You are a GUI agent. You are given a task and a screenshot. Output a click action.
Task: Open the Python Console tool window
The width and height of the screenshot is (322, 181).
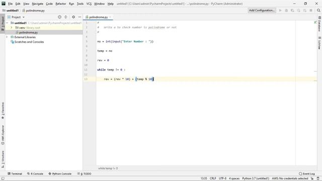click(x=60, y=173)
